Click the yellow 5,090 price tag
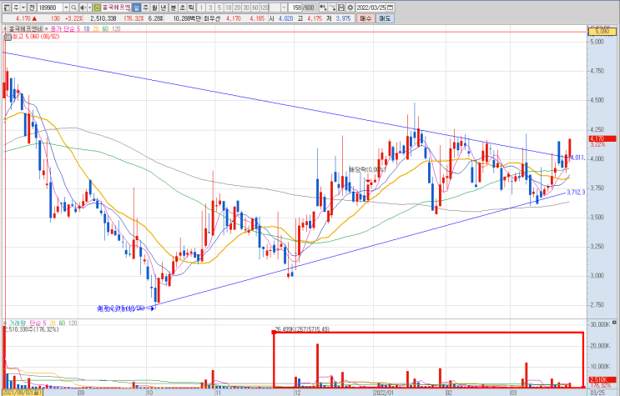Image resolution: width=620 pixels, height=396 pixels. pos(602,31)
